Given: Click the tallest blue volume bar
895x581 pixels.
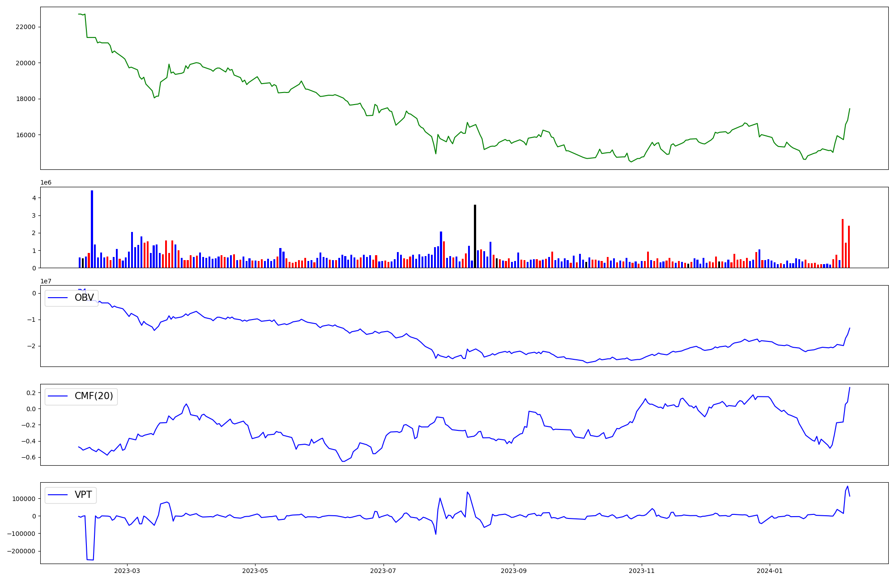Looking at the screenshot, I should point(92,229).
